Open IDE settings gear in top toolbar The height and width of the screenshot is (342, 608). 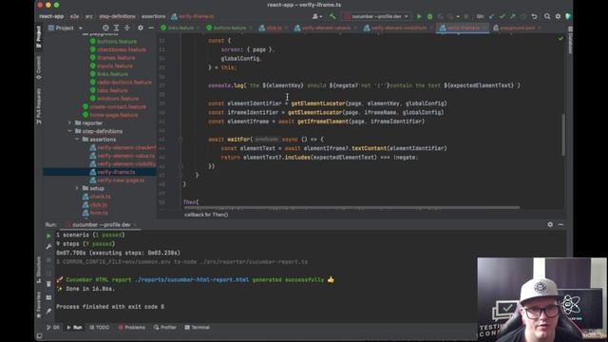[558, 16]
